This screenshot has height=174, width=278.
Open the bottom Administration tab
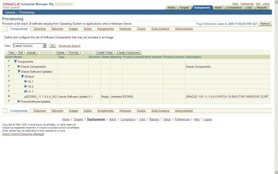coord(184,111)
